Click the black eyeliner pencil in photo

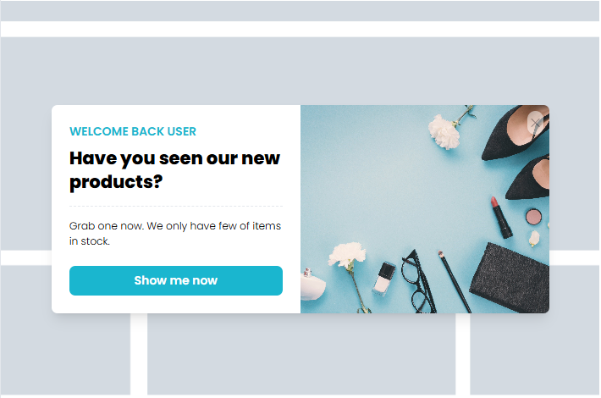click(x=455, y=282)
